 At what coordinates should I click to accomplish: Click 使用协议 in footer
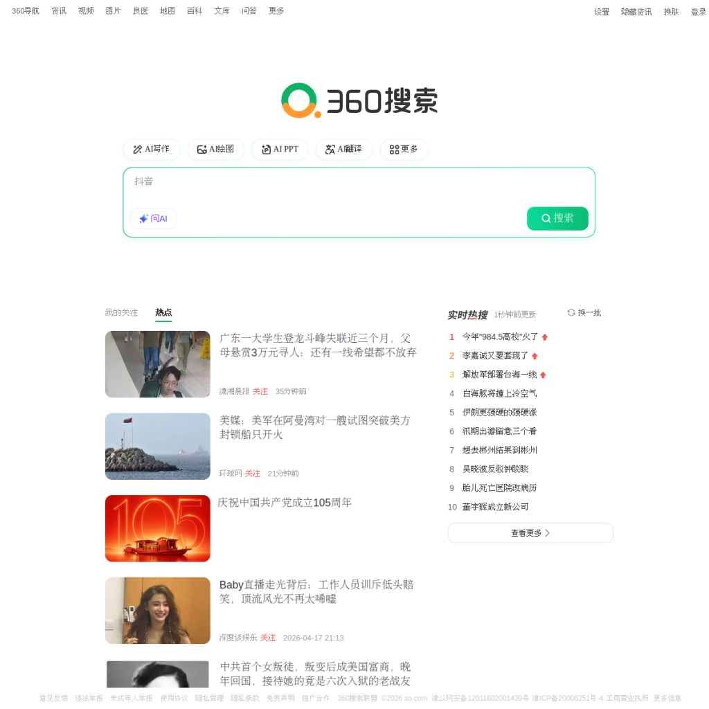pyautogui.click(x=174, y=698)
